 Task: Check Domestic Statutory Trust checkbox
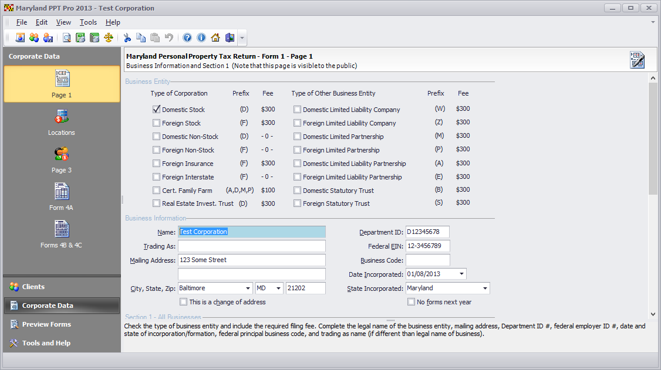pyautogui.click(x=297, y=190)
